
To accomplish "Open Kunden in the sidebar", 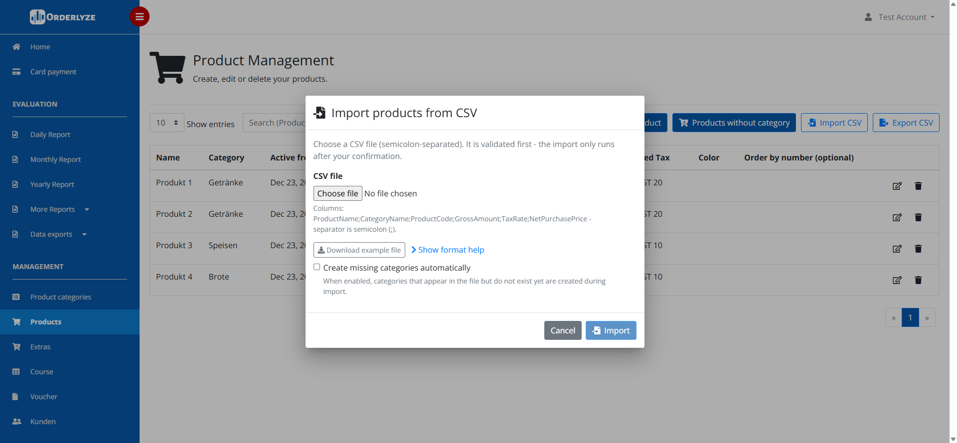I will coord(43,422).
